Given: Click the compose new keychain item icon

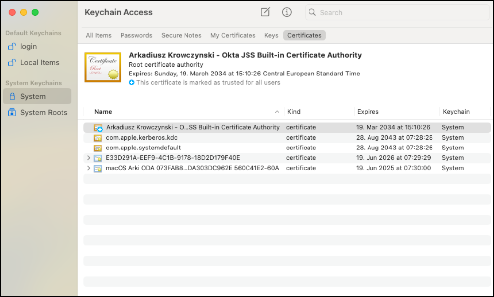Looking at the screenshot, I should [x=265, y=12].
